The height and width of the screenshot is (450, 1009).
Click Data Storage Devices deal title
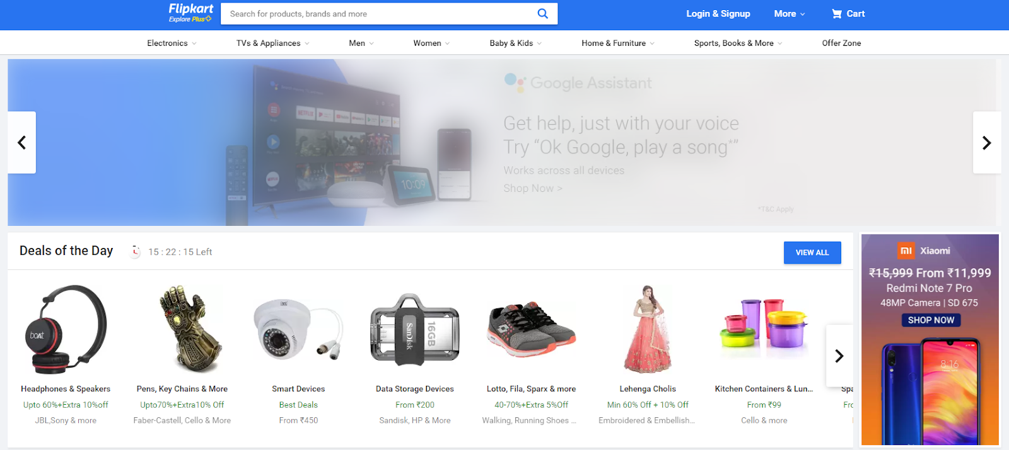click(415, 389)
